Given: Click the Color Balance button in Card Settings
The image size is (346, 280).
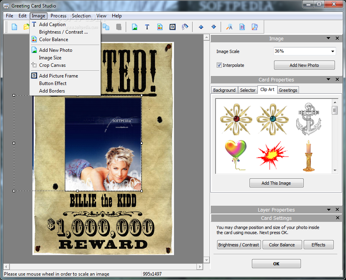Looking at the screenshot, I should click(x=282, y=245).
